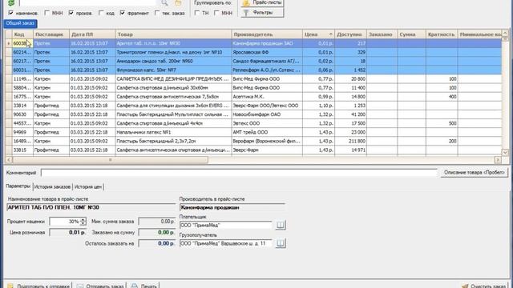Viewport: 513px width, 288px height.
Task: Click the Наименование товара в прайс-листе field
Action: pos(91,207)
